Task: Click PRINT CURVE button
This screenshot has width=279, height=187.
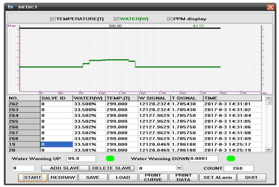Action: [x=153, y=177]
